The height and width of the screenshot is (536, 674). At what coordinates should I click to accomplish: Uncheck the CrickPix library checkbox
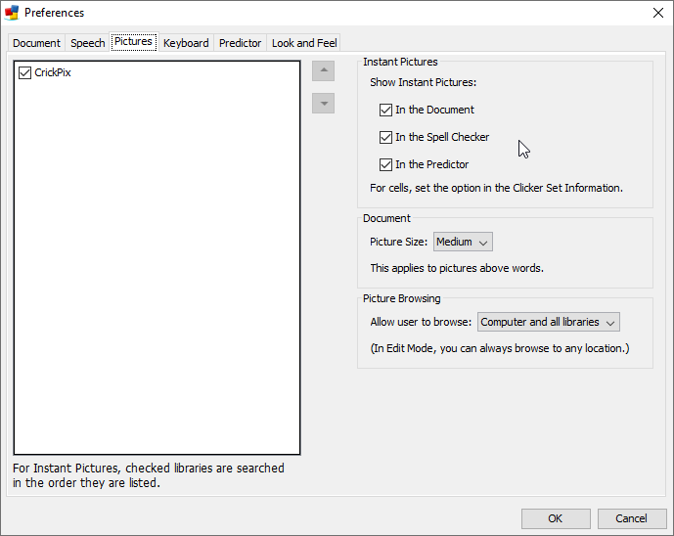(x=25, y=73)
